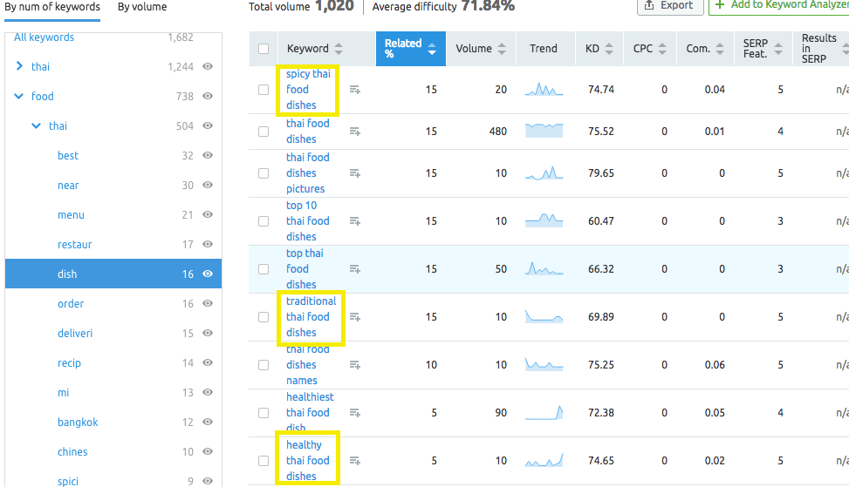Viewport: 849px width, 487px height.
Task: Check the 'healthy thai food dishes' row checkbox
Action: pyautogui.click(x=264, y=461)
